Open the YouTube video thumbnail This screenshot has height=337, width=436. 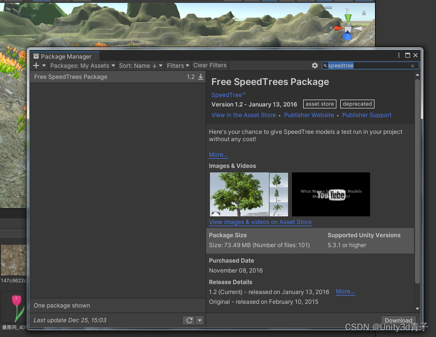click(331, 194)
